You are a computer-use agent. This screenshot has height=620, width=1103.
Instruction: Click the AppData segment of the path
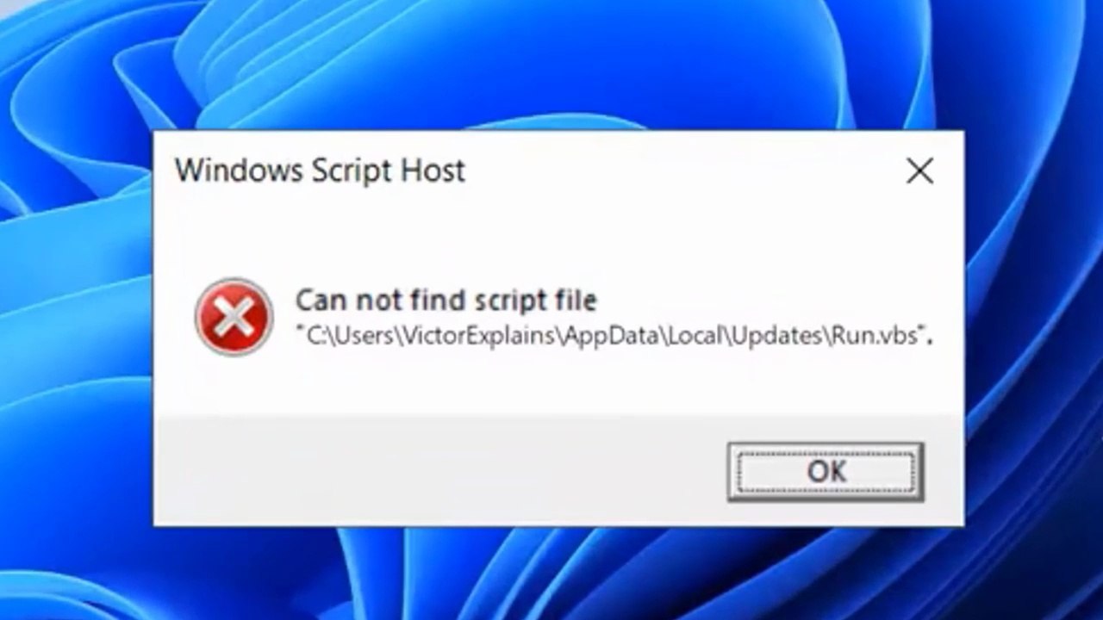(x=611, y=336)
